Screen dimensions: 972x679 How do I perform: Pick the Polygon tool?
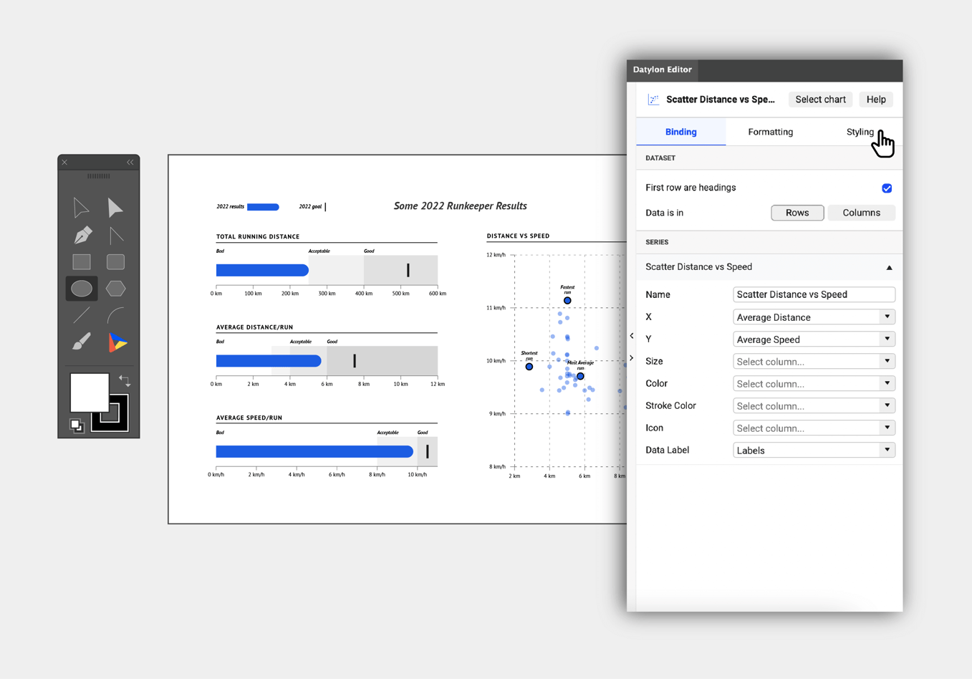point(115,289)
